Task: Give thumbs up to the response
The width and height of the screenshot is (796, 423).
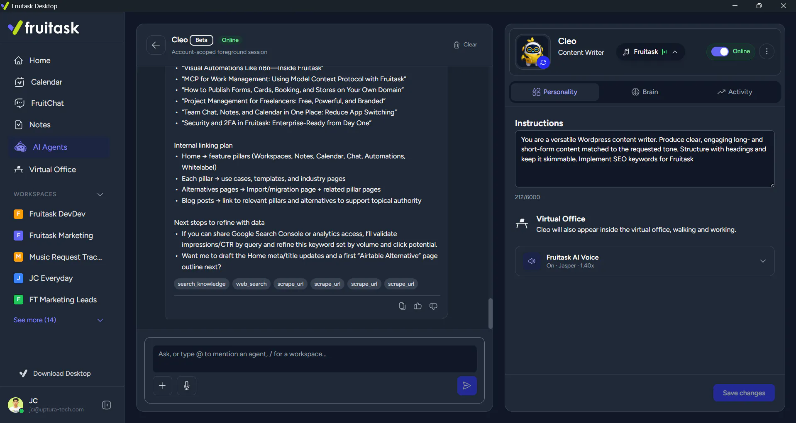Action: pyautogui.click(x=418, y=306)
